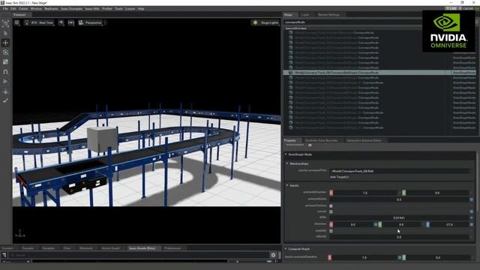
Task: Toggle the enabled checkbox
Action: coord(331,231)
